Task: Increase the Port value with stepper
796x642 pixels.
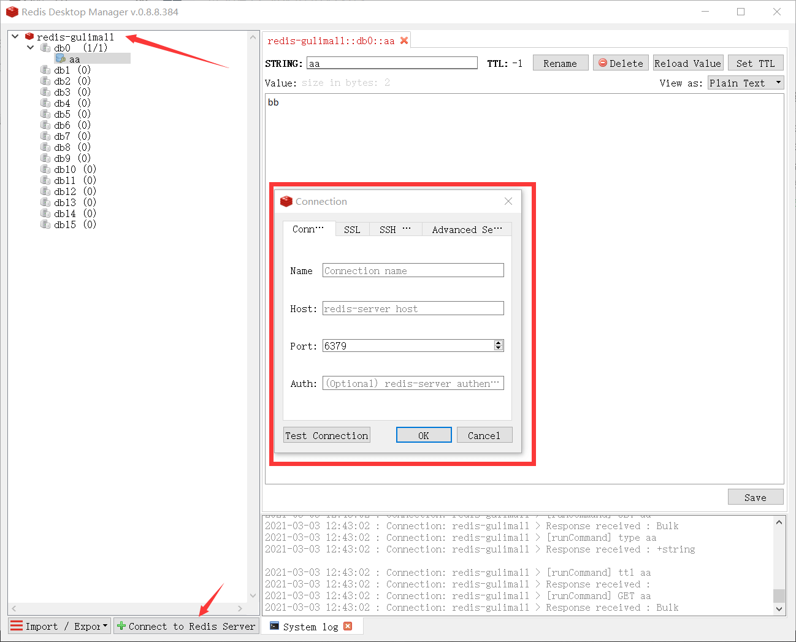Action: [x=499, y=343]
